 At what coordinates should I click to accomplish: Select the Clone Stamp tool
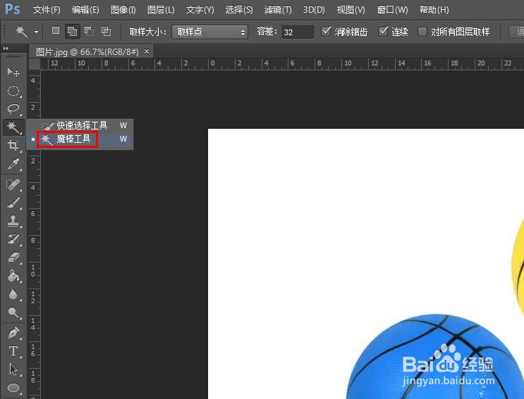pos(13,221)
